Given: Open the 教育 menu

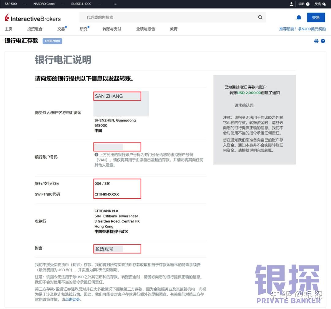Looking at the screenshot, I should click(174, 29).
